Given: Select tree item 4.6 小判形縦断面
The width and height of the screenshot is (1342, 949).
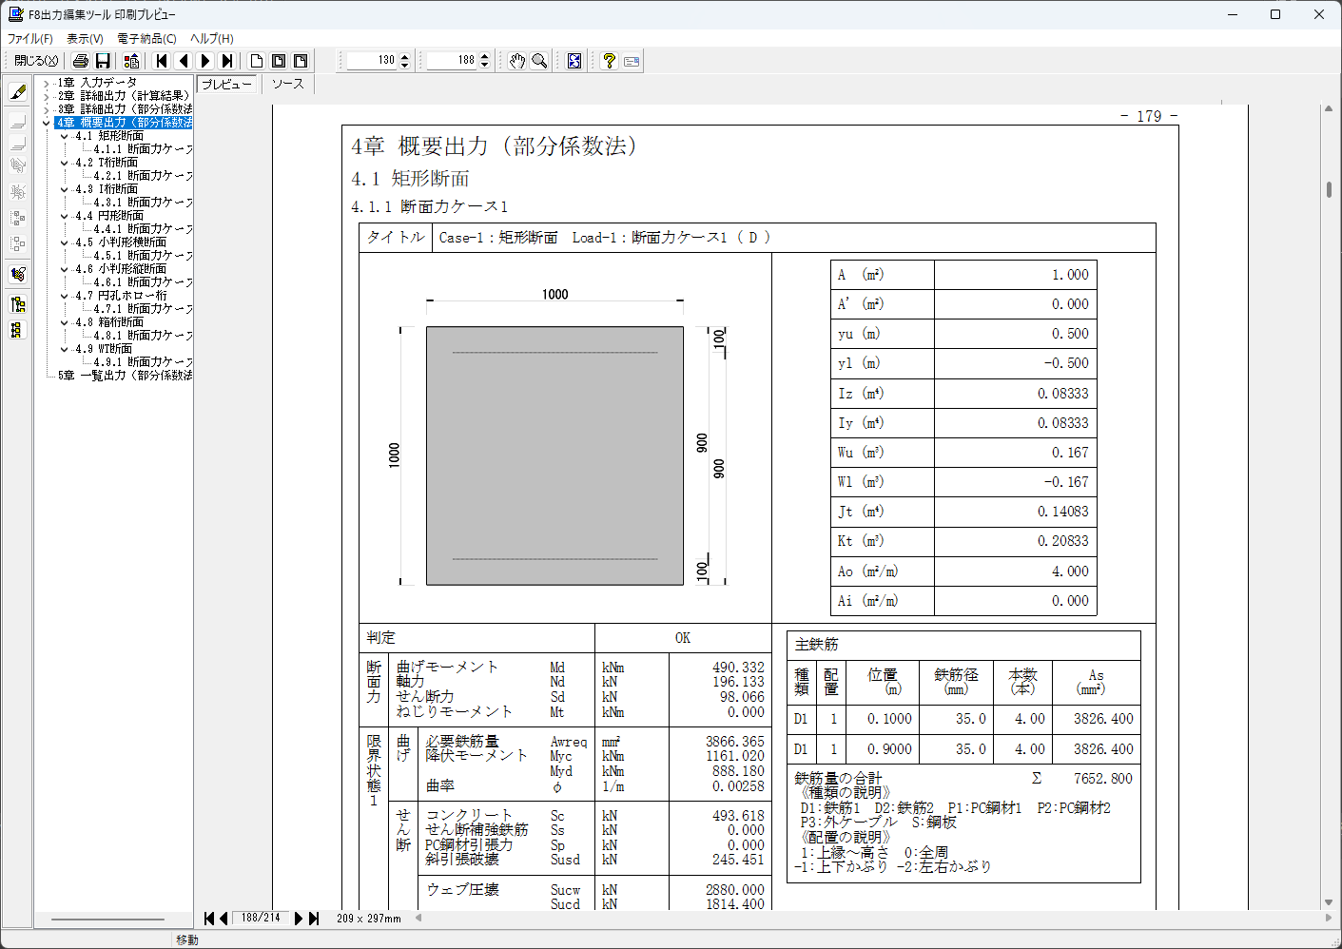Looking at the screenshot, I should pyautogui.click(x=121, y=269).
